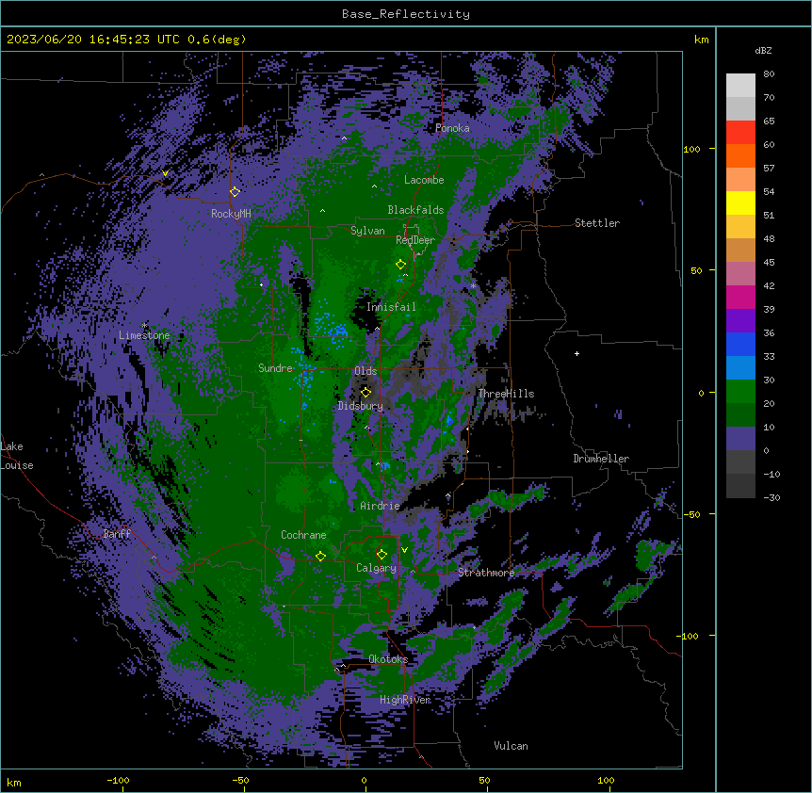
Task: Click the Base_Reflectivity title
Action: [x=406, y=14]
